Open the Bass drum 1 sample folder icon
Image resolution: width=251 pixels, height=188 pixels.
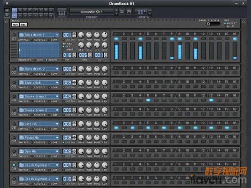[x=21, y=35]
